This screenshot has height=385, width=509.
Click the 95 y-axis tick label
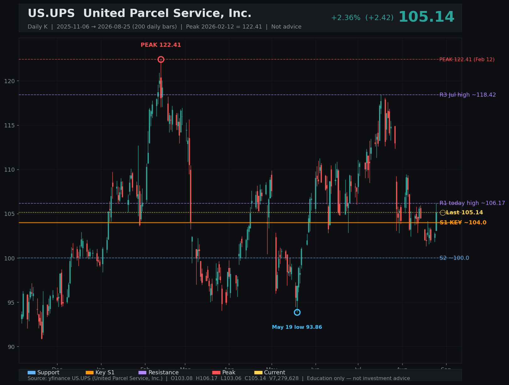coord(11,302)
